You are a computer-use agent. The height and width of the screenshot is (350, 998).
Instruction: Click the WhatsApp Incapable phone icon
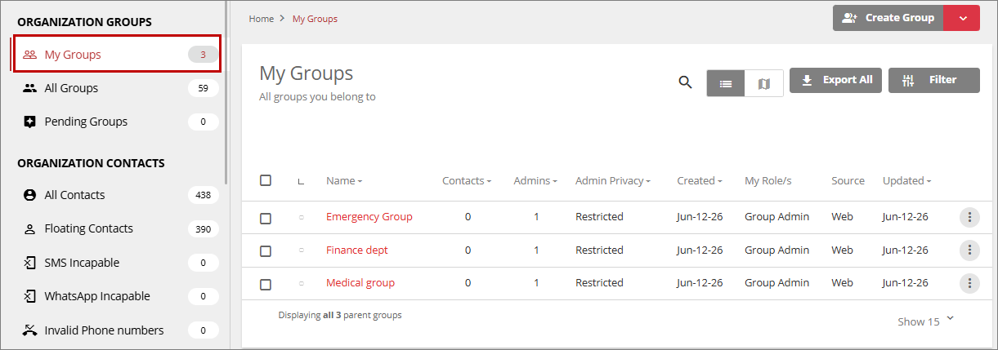coord(30,296)
